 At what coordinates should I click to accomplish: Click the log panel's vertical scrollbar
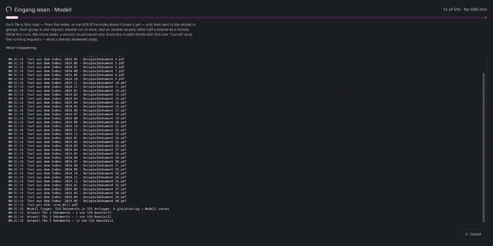click(483, 147)
